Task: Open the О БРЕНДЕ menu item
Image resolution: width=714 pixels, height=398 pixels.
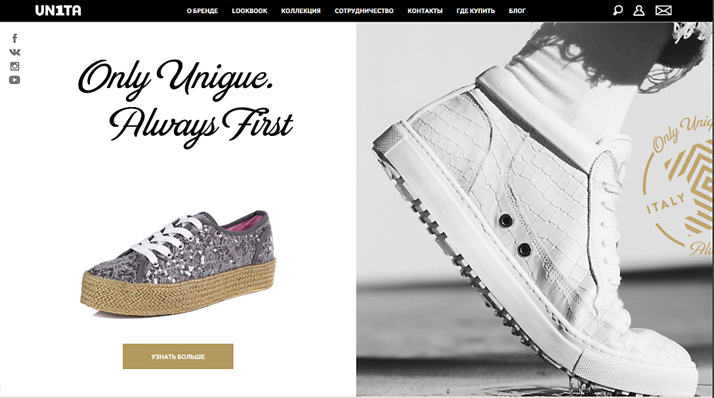Action: (x=203, y=11)
